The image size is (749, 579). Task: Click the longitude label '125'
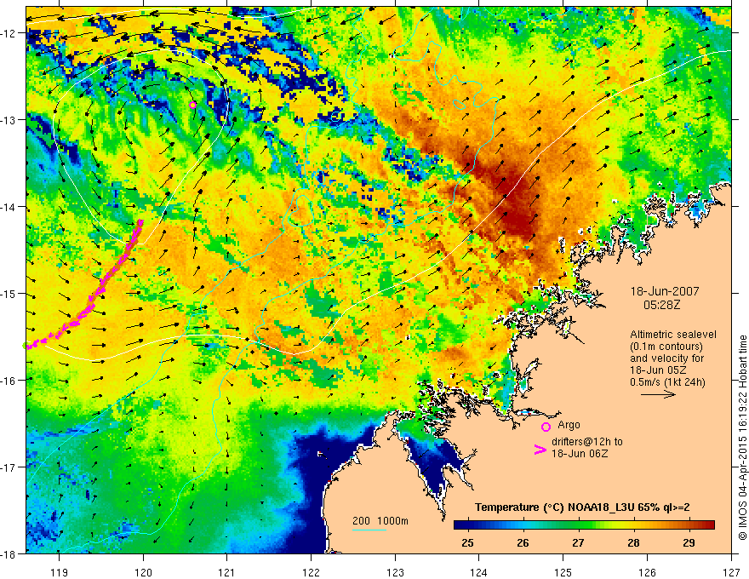[x=563, y=572]
